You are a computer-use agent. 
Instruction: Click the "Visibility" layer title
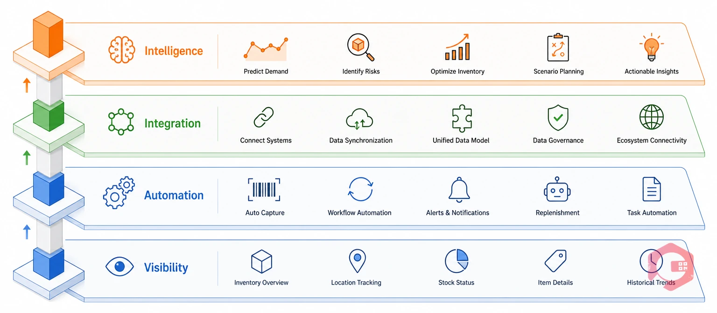tap(166, 267)
